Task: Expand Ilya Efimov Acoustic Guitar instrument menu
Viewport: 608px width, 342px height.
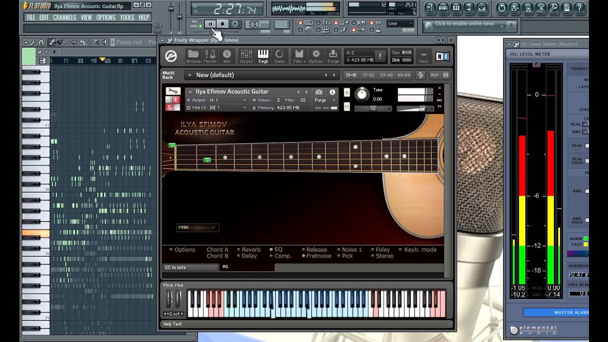Action: tap(190, 92)
